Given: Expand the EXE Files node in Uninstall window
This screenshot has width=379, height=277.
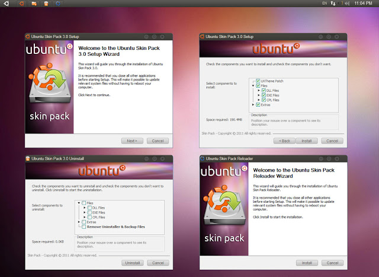Looking at the screenshot, I should point(85,212).
